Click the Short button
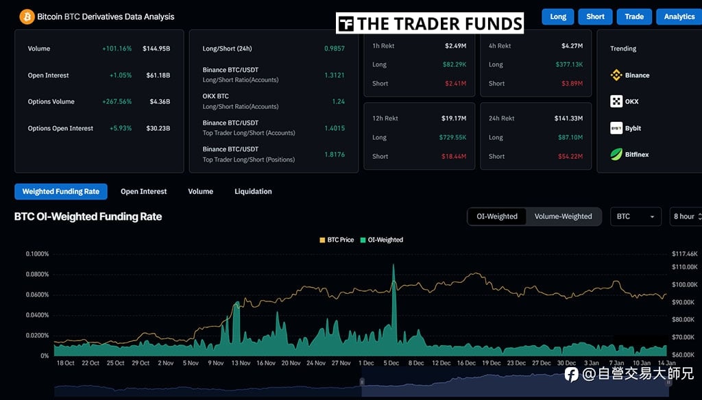The image size is (702, 400). point(596,16)
